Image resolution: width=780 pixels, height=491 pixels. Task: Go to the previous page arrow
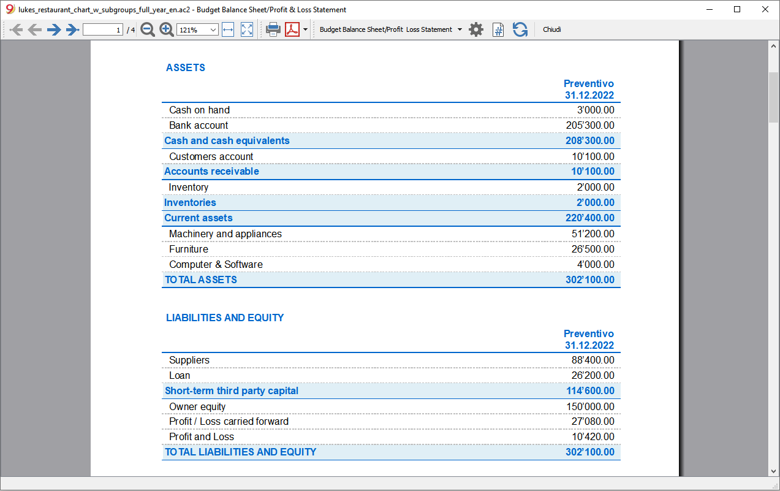pyautogui.click(x=35, y=29)
